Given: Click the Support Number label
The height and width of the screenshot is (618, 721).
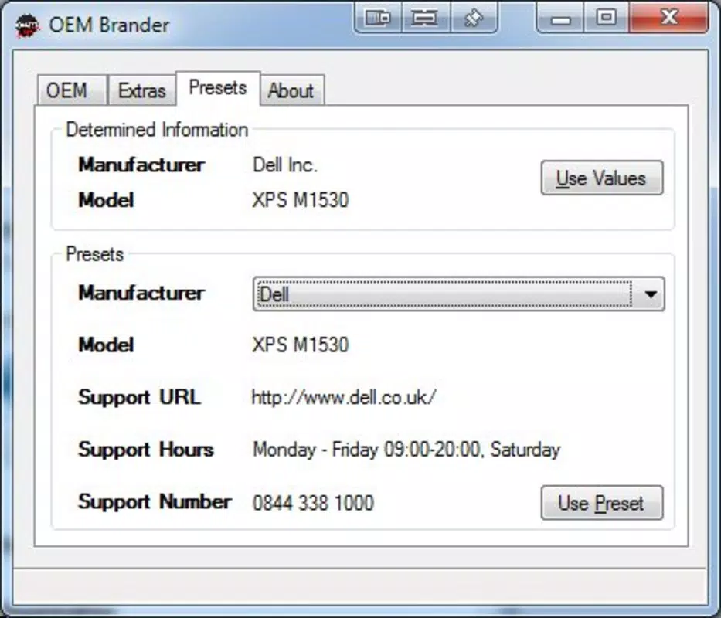Looking at the screenshot, I should click(155, 501).
